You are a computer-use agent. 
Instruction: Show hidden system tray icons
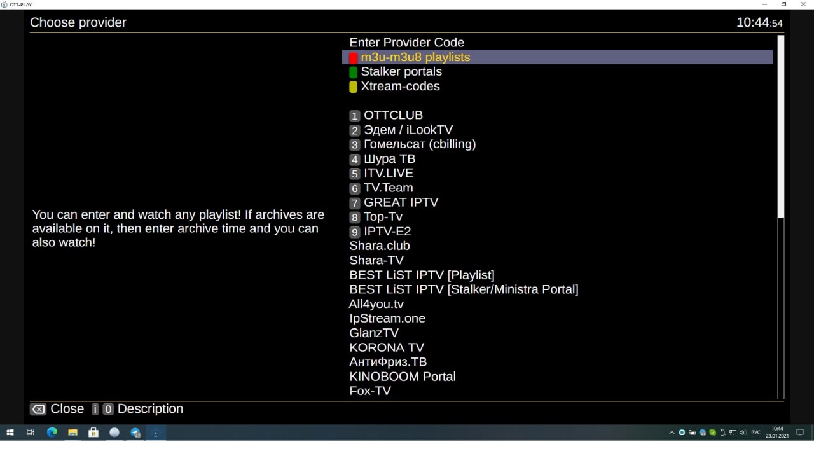[672, 433]
